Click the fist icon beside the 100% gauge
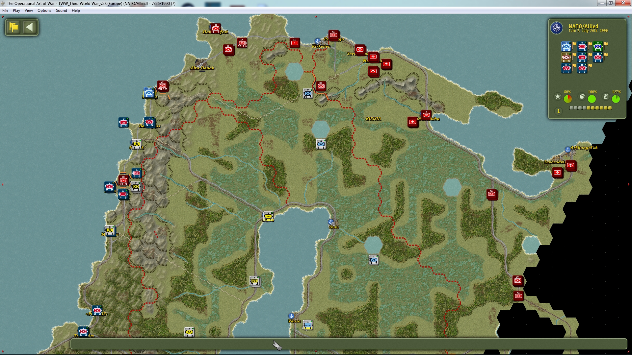The width and height of the screenshot is (632, 355). point(582,97)
